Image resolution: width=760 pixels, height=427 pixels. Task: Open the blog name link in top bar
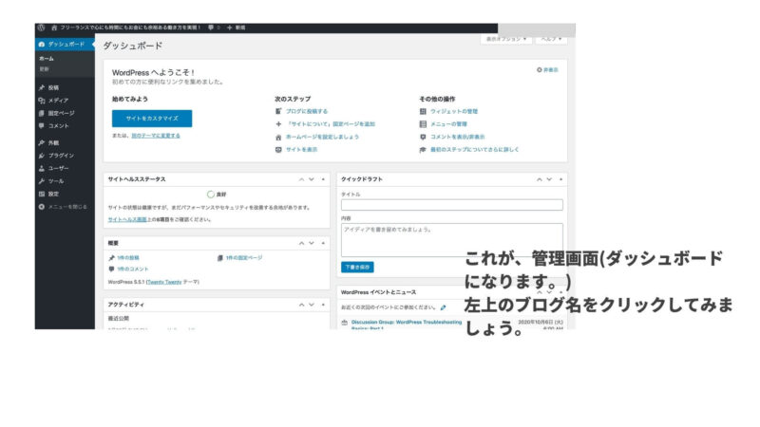click(x=126, y=28)
